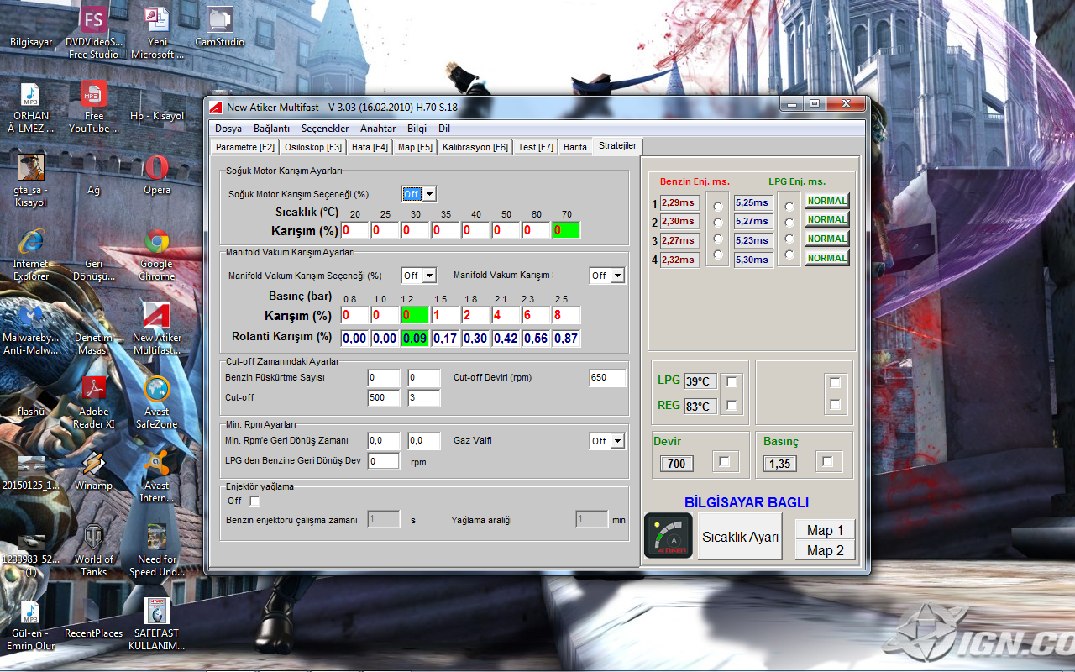Check the LPG temperature checkbox
The height and width of the screenshot is (672, 1075).
click(x=732, y=381)
